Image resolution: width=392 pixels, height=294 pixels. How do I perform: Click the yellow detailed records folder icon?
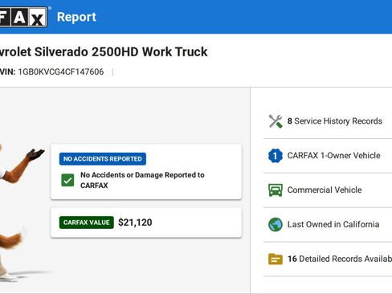(276, 259)
